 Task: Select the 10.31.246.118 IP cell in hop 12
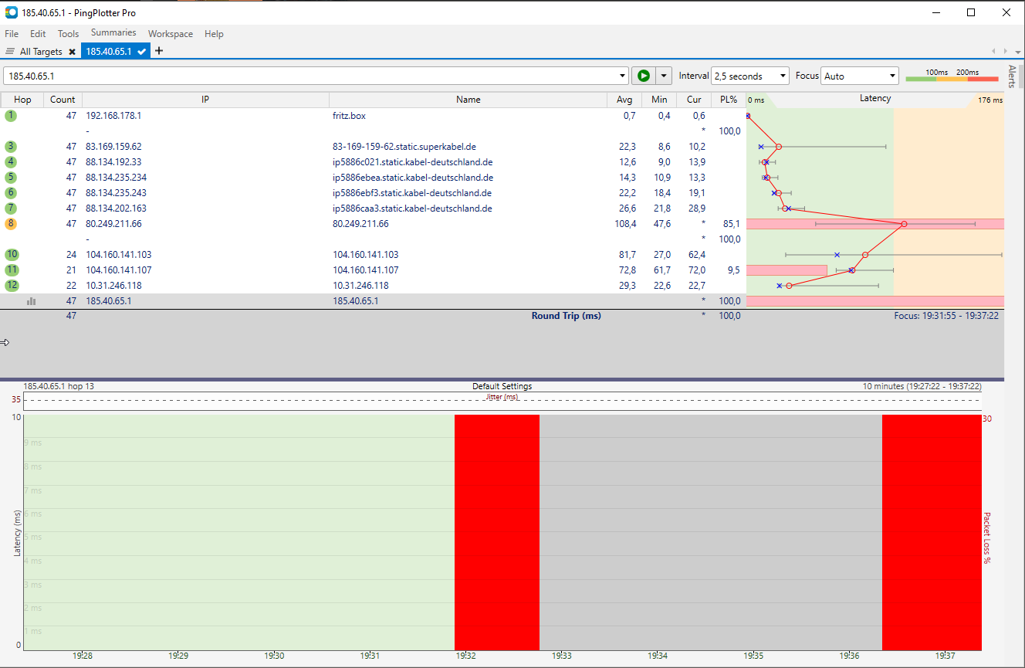pyautogui.click(x=113, y=286)
